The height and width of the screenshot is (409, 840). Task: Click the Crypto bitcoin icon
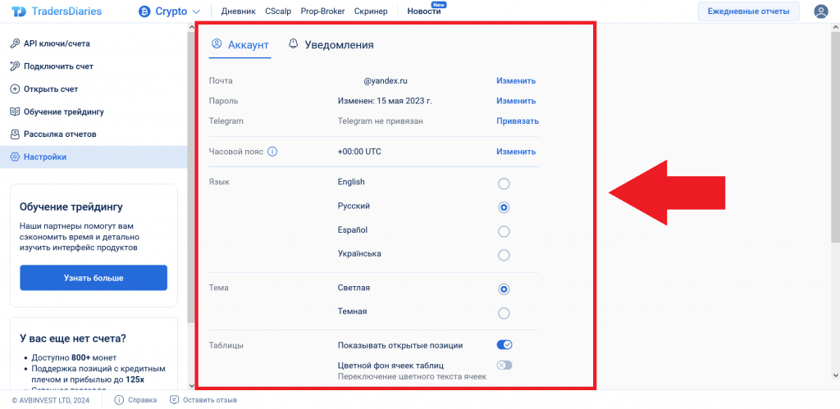tap(144, 11)
